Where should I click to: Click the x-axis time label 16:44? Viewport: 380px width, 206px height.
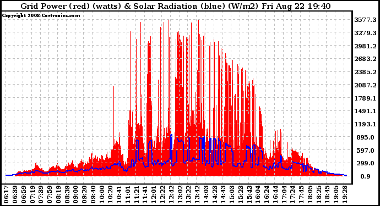click(x=275, y=194)
